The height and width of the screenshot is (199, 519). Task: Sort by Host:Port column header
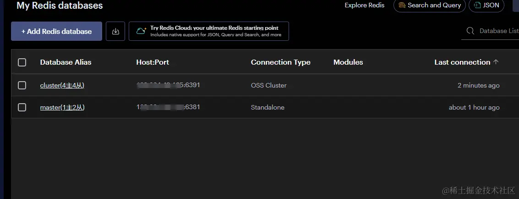click(153, 62)
